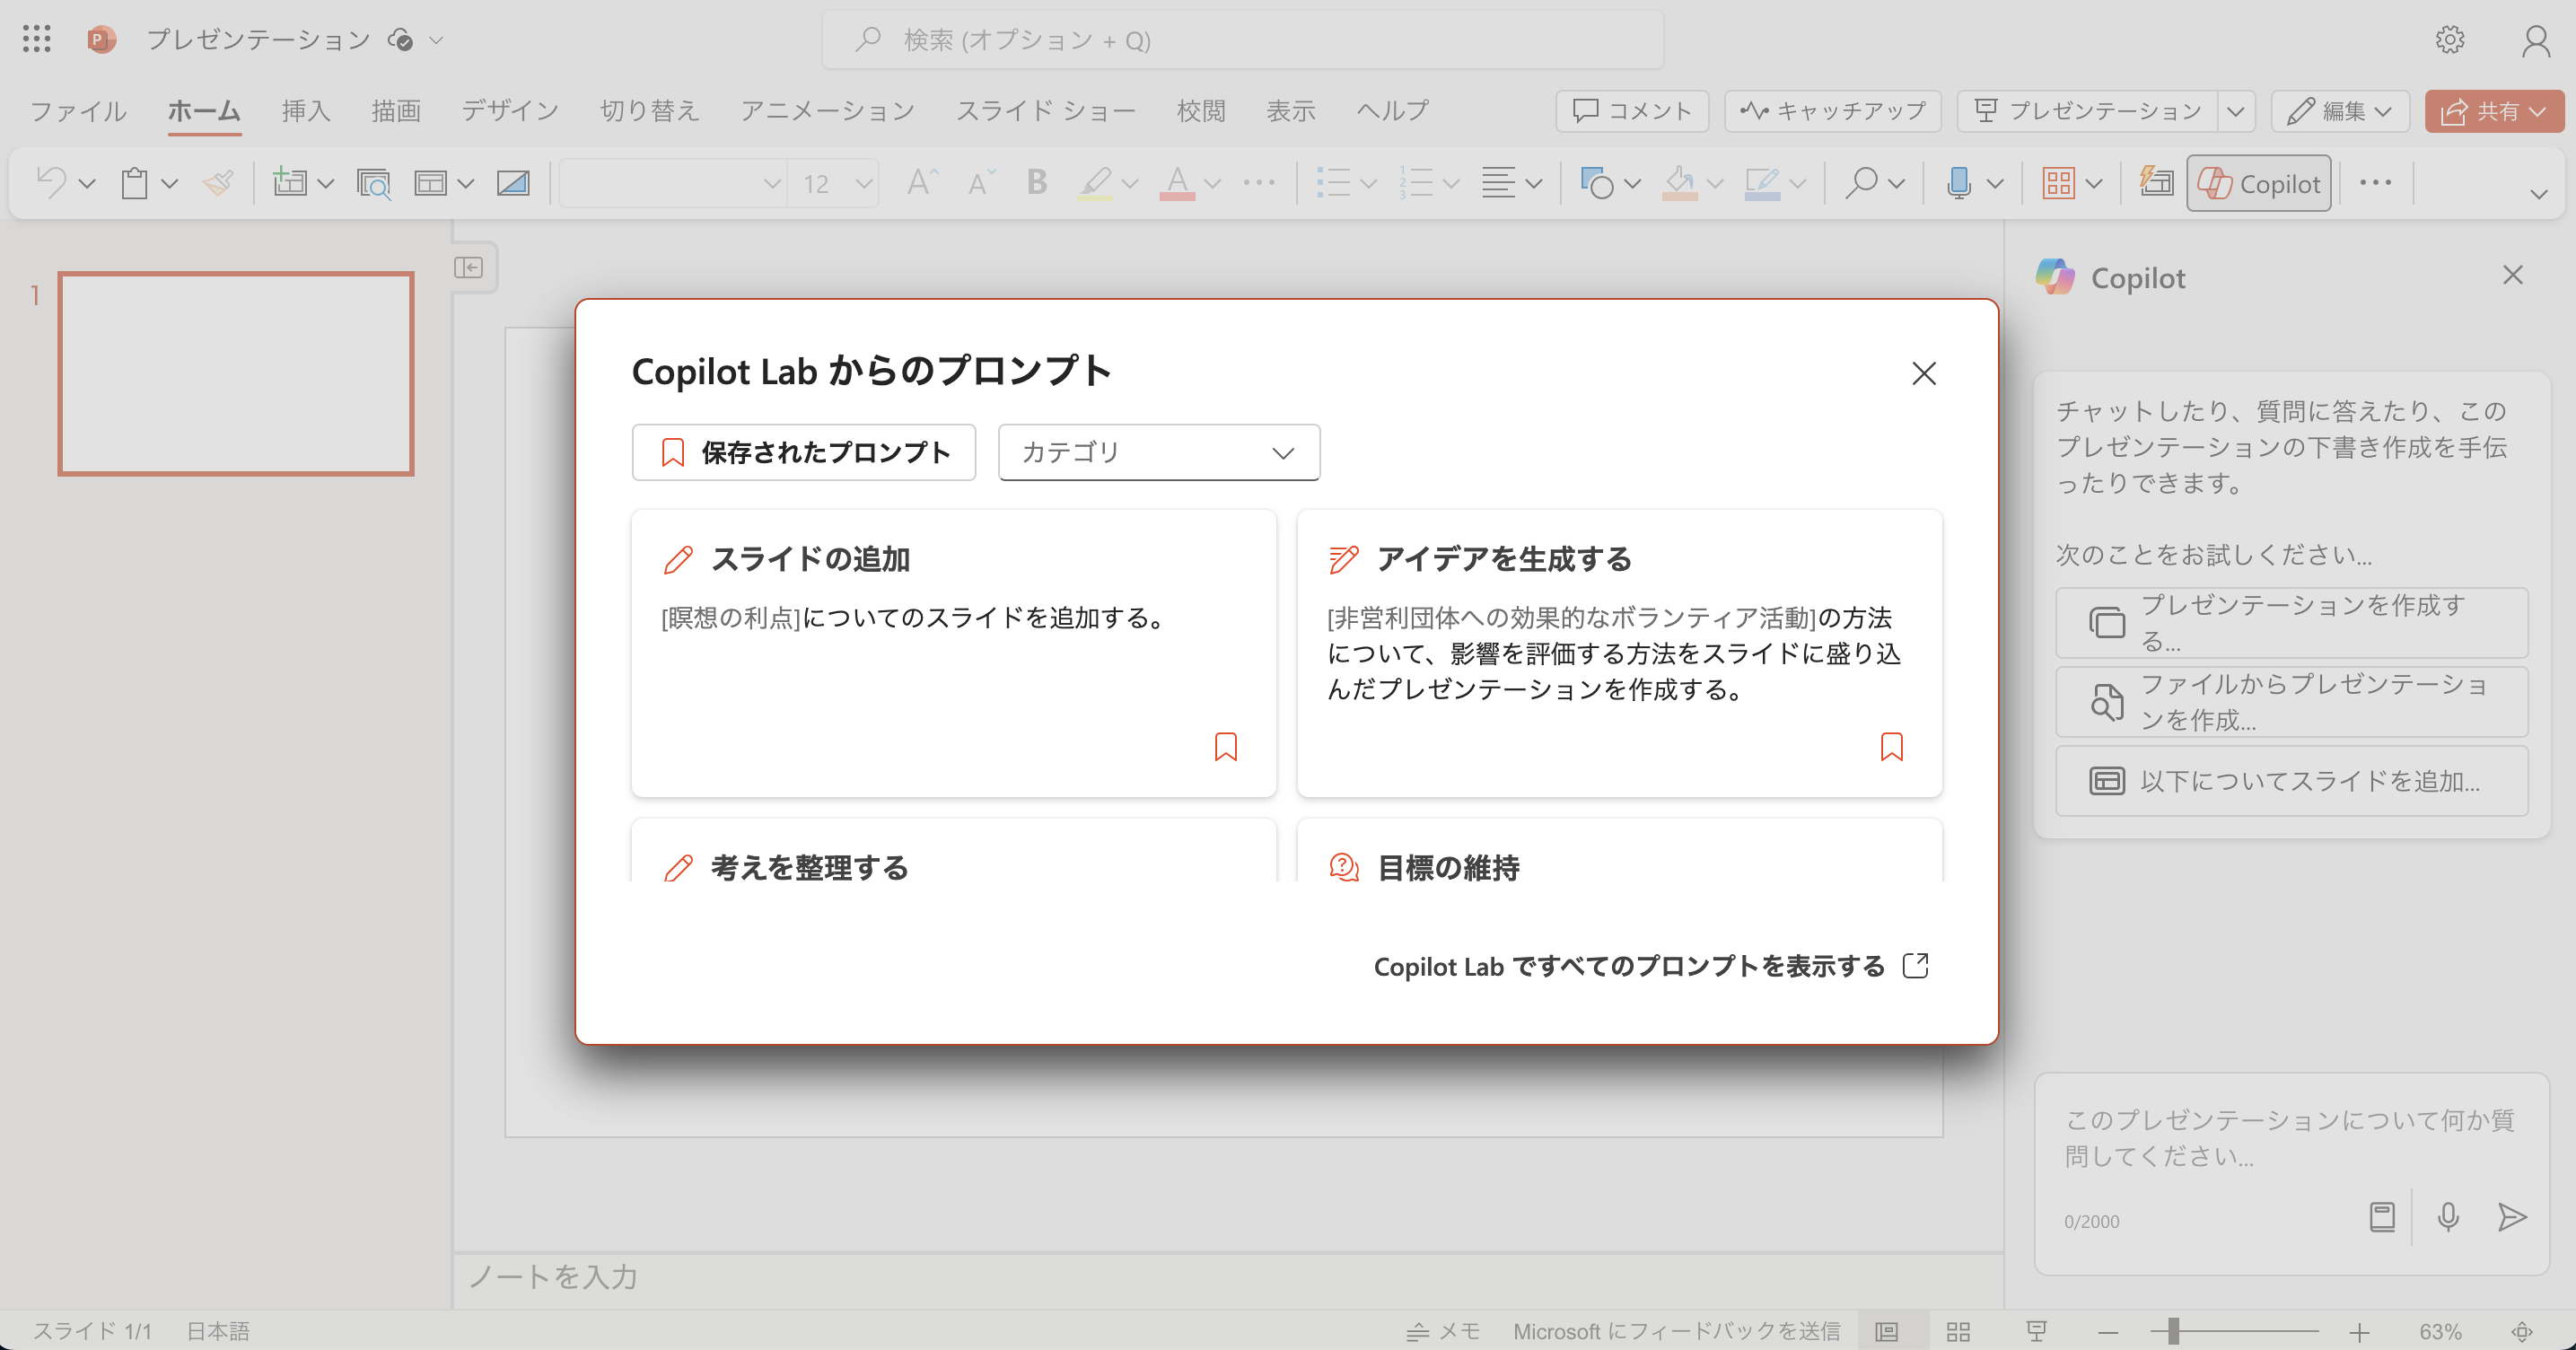Expand the 共有 share dropdown

pos(2537,111)
